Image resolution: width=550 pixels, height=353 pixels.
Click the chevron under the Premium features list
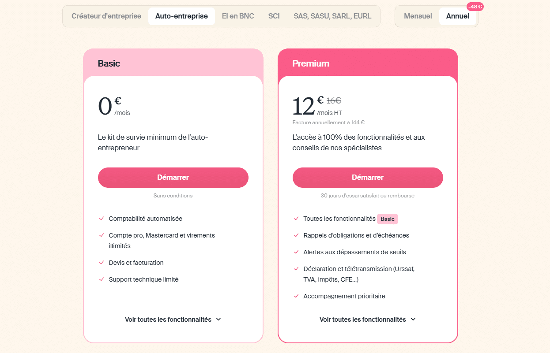(x=413, y=320)
